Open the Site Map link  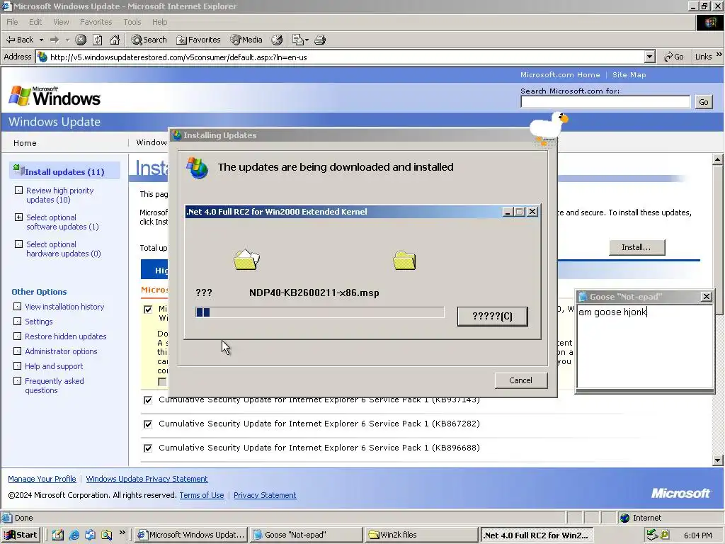(x=629, y=74)
